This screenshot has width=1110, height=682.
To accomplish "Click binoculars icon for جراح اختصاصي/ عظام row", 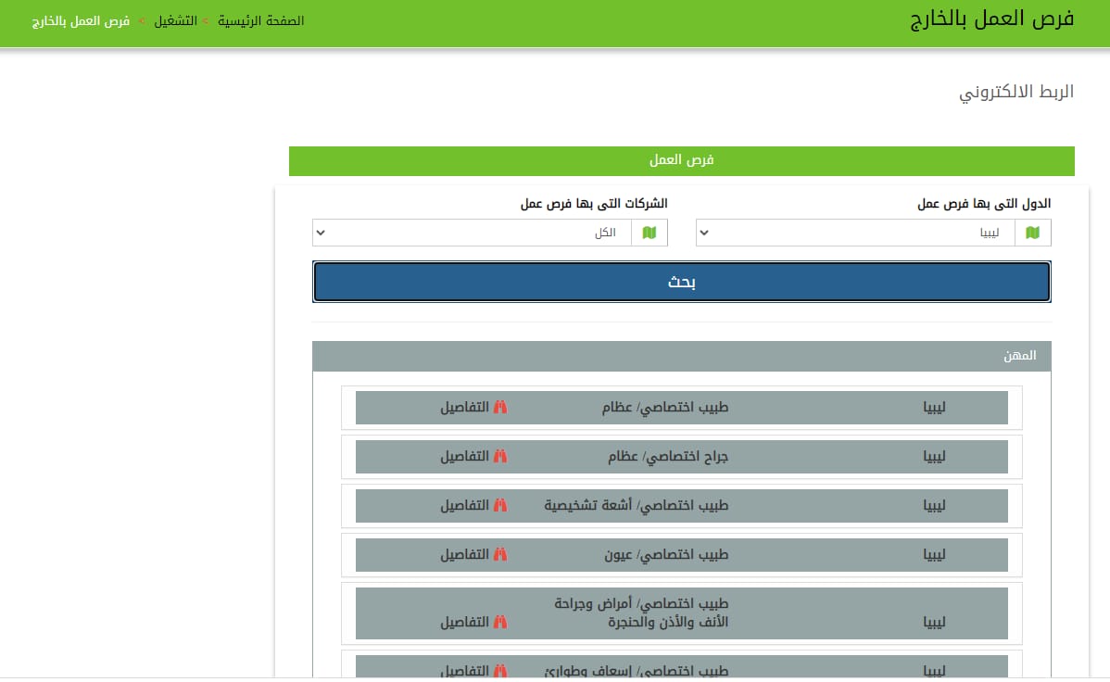I will pyautogui.click(x=500, y=457).
